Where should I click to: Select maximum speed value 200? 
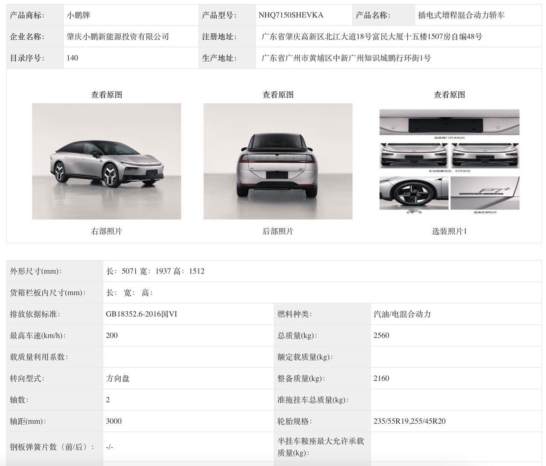[112, 335]
